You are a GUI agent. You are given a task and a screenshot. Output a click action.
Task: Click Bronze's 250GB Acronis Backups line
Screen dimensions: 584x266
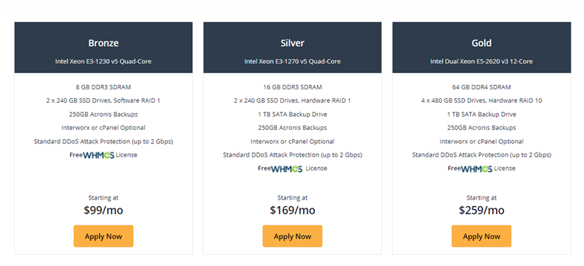103,115
